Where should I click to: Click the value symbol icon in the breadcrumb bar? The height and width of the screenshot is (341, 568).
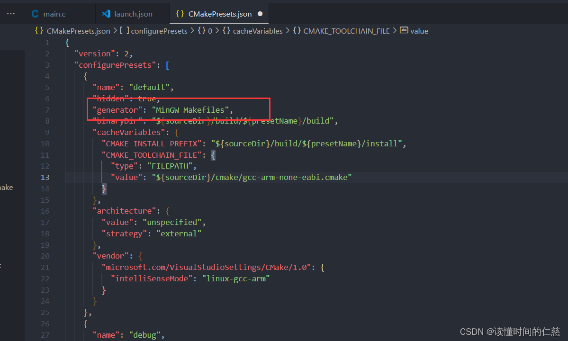[x=403, y=31]
